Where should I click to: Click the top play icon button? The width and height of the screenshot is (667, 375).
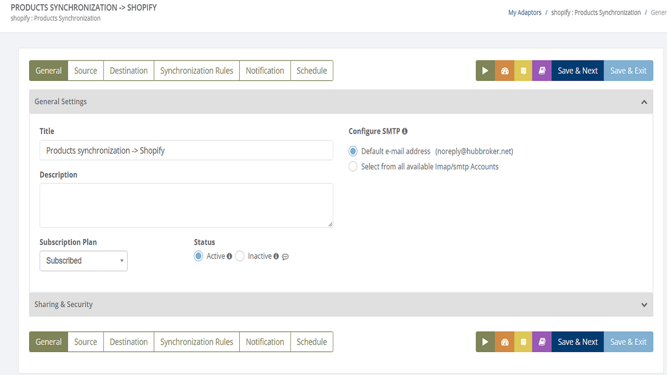coord(485,71)
